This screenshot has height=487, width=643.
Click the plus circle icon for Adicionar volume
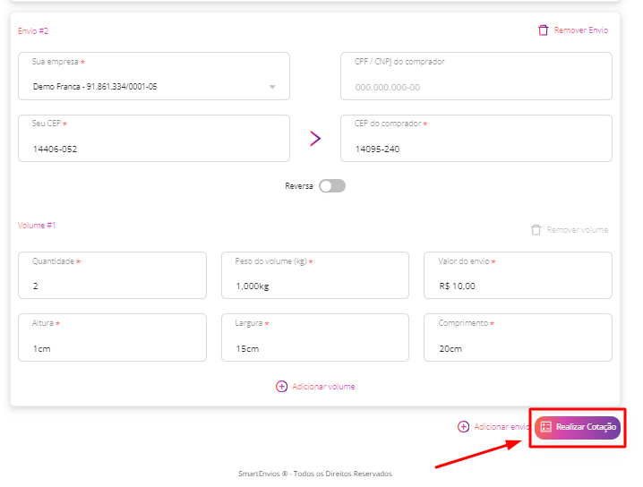[281, 387]
